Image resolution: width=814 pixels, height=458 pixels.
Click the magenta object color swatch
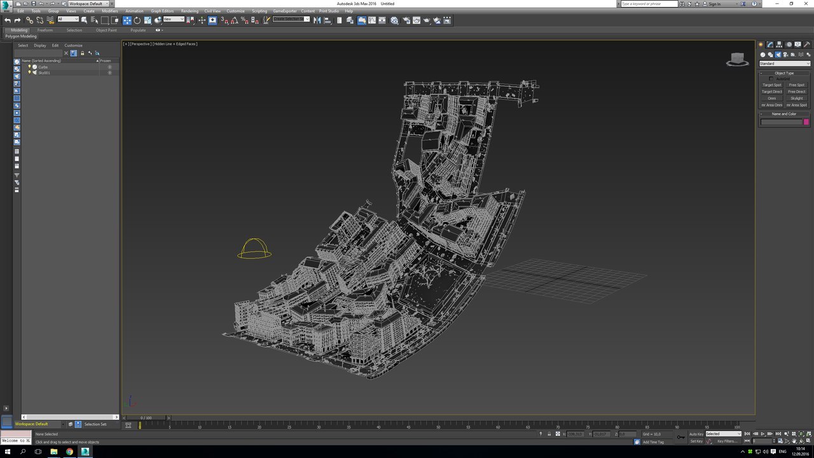[x=806, y=122]
